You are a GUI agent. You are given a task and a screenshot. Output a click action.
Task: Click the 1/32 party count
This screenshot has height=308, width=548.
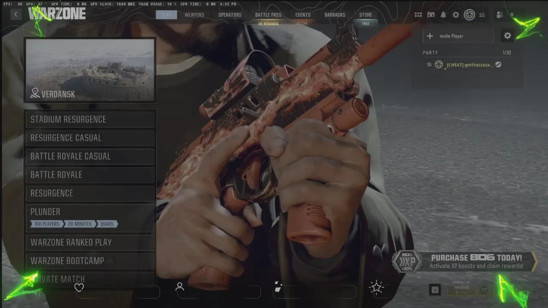[506, 52]
